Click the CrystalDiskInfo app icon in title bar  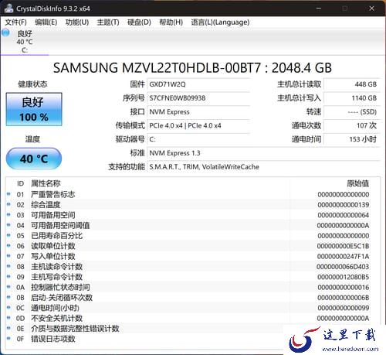pos(8,9)
